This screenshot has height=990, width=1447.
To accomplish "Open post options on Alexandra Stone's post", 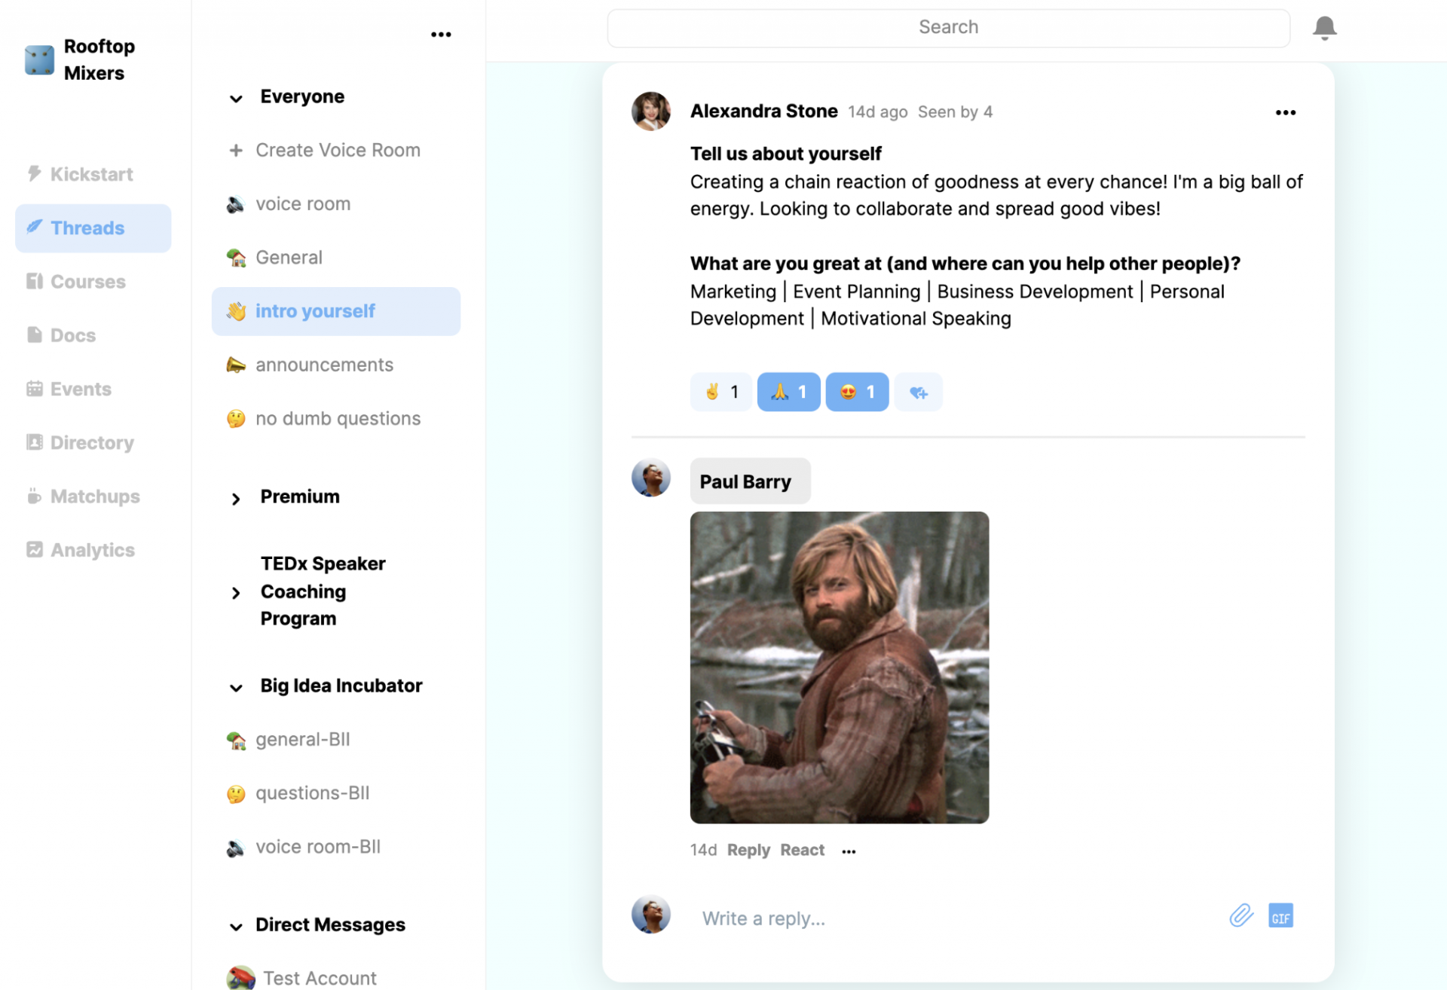I will [x=1285, y=112].
